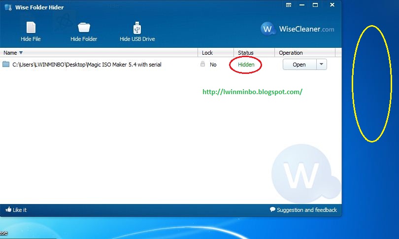Click the Lock column header
Image resolution: width=399 pixels, height=239 pixels.
[216, 53]
